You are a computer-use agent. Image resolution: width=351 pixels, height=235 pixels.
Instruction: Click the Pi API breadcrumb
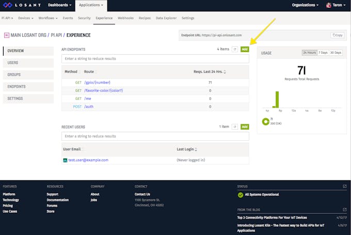pyautogui.click(x=56, y=35)
